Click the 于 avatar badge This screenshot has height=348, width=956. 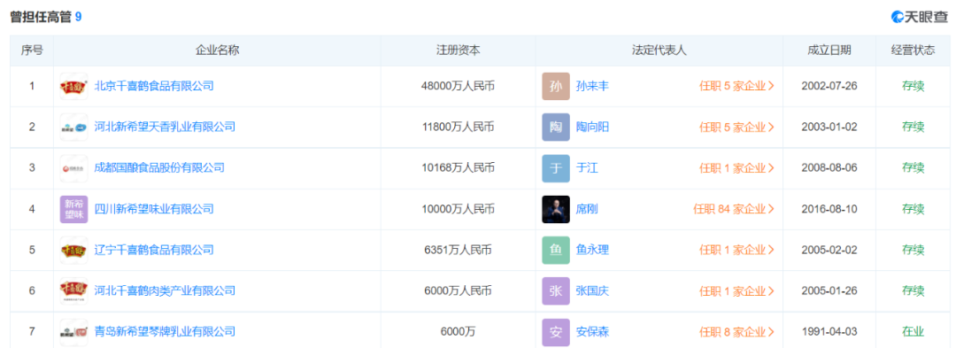pos(555,168)
